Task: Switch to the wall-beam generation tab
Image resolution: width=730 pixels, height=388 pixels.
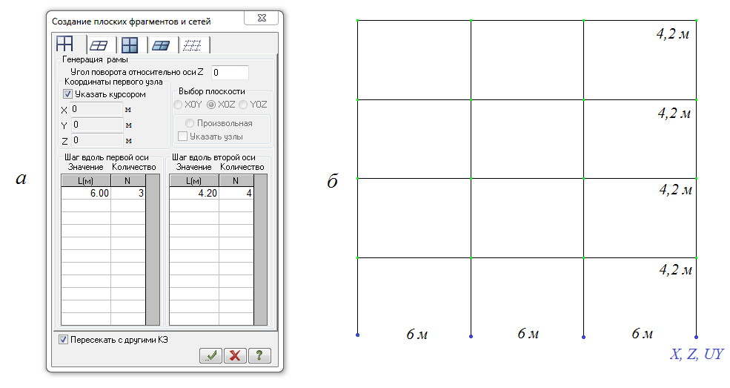Action: 130,45
